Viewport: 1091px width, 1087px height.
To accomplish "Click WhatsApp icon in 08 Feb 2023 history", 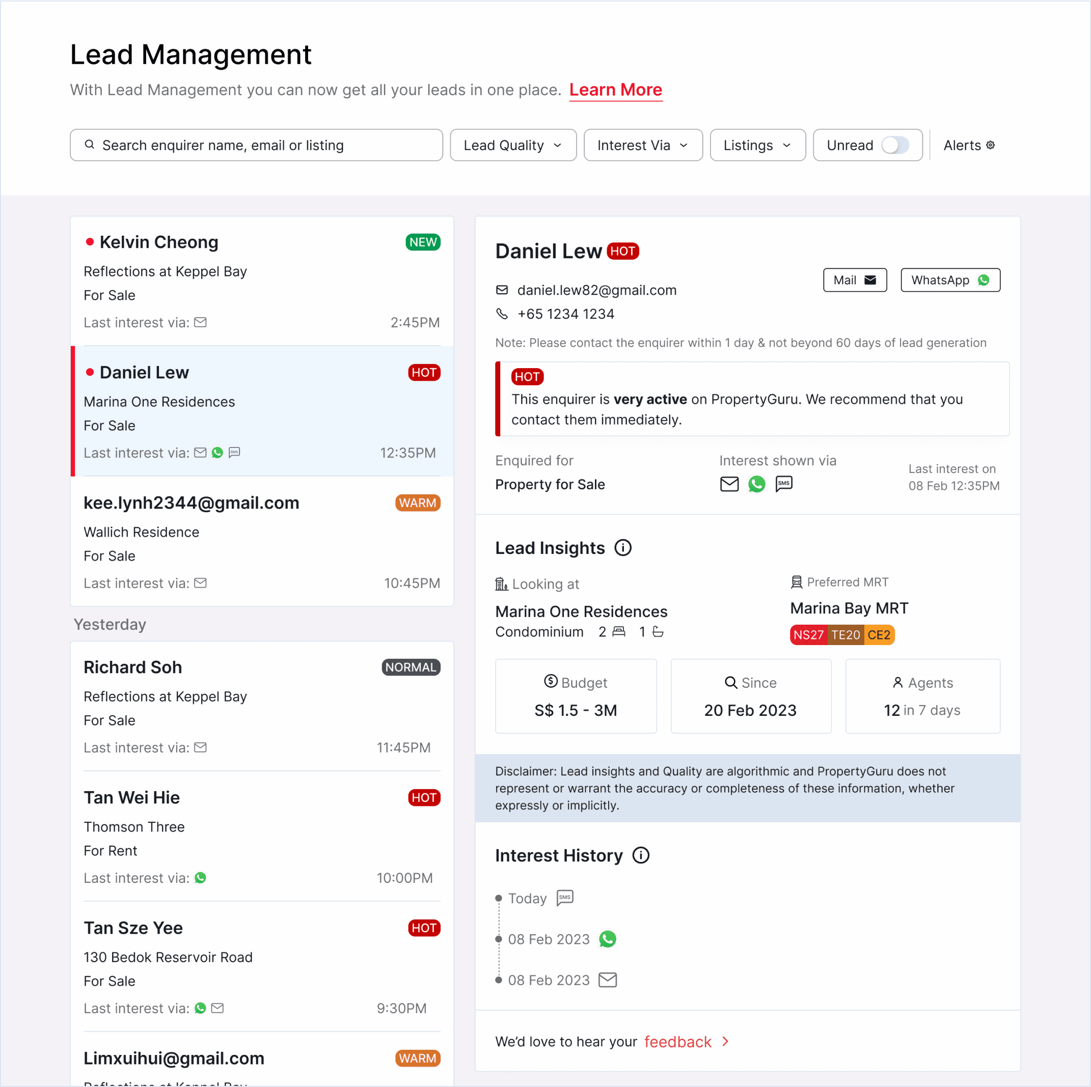I will (607, 938).
